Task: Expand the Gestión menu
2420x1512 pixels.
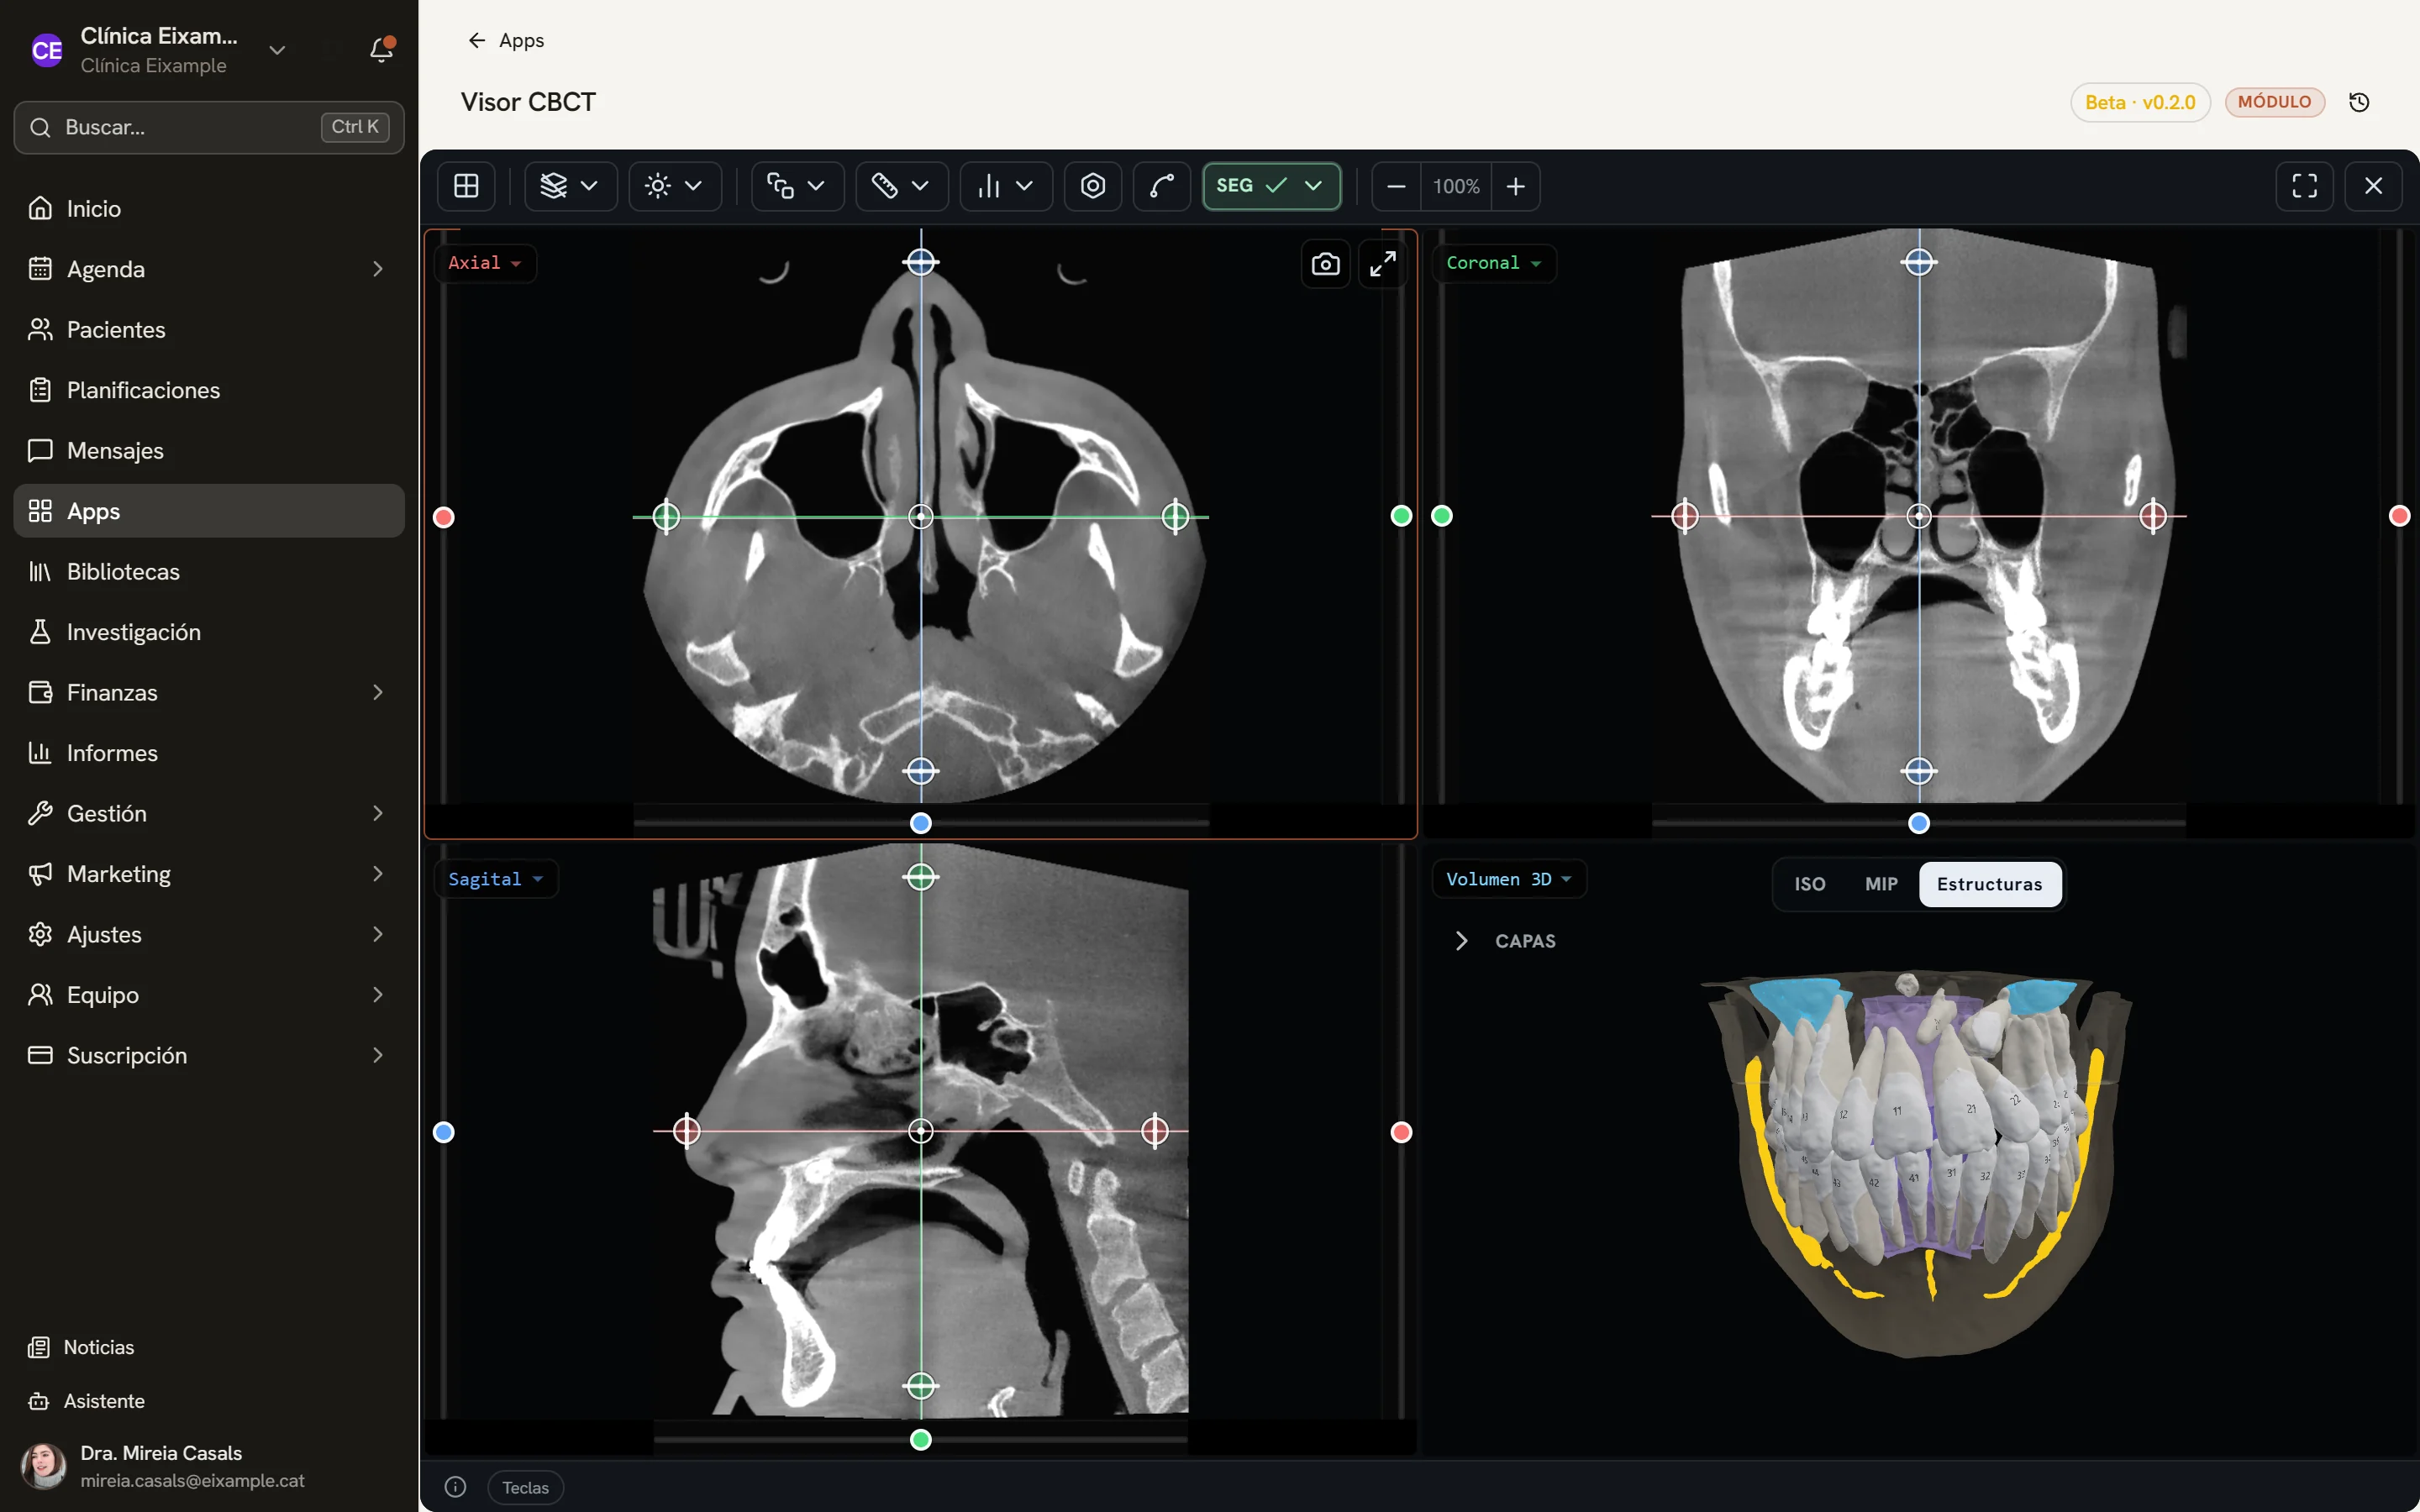Action: pyautogui.click(x=209, y=813)
